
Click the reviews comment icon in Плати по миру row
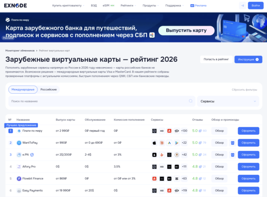click(200, 131)
